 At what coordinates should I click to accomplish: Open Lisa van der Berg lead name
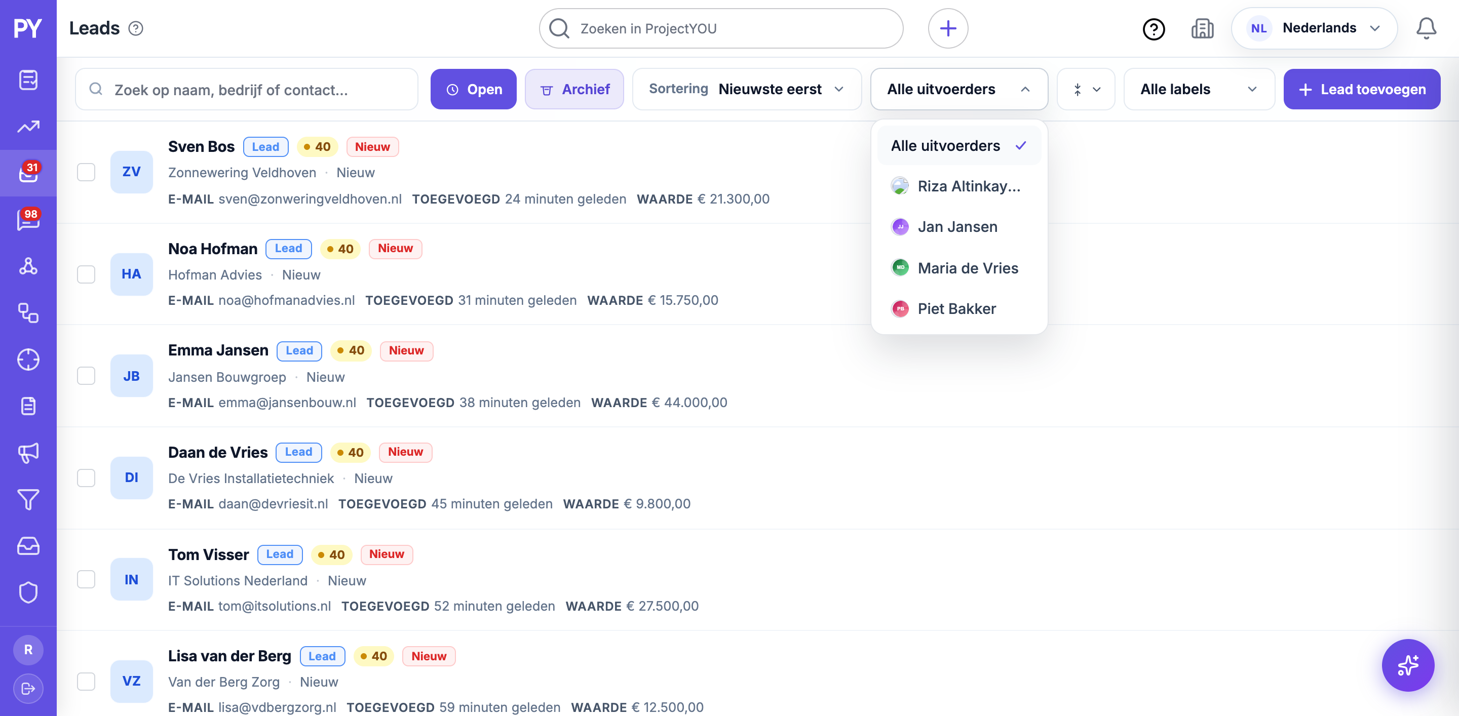[229, 656]
